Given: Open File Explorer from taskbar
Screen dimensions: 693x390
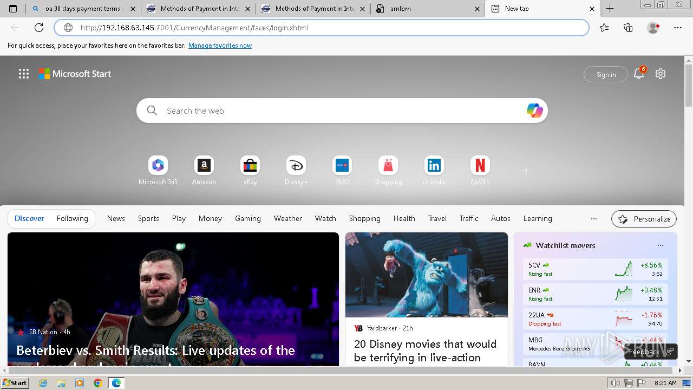Looking at the screenshot, I should [x=61, y=383].
